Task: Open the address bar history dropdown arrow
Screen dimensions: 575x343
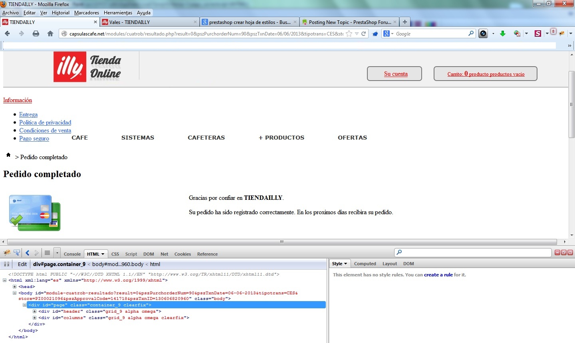Action: [x=357, y=34]
